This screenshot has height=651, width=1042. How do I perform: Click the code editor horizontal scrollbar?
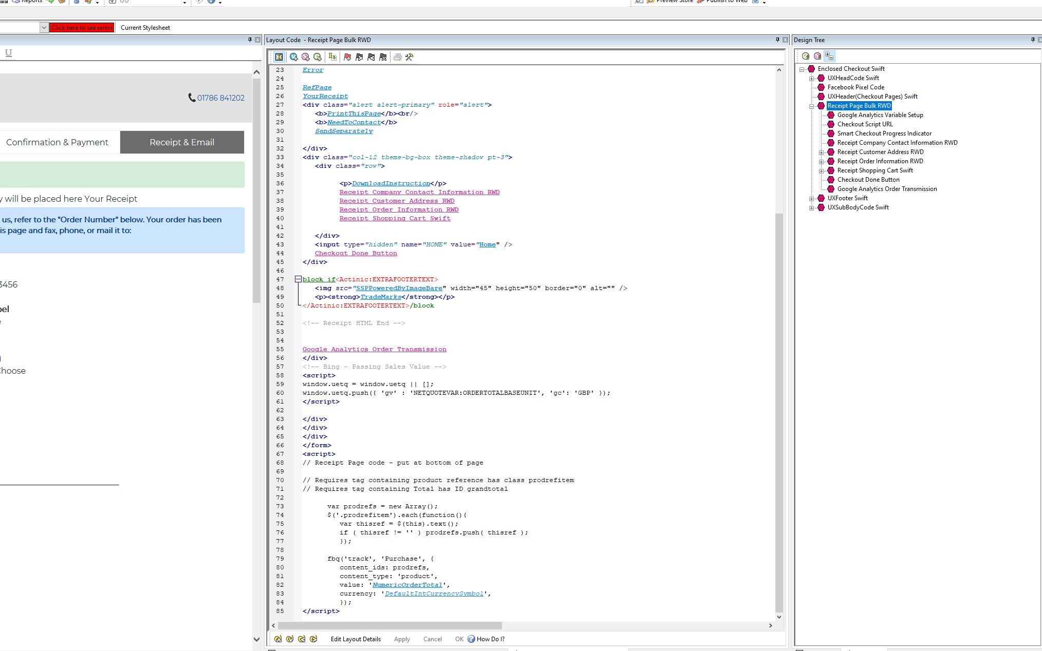point(389,625)
